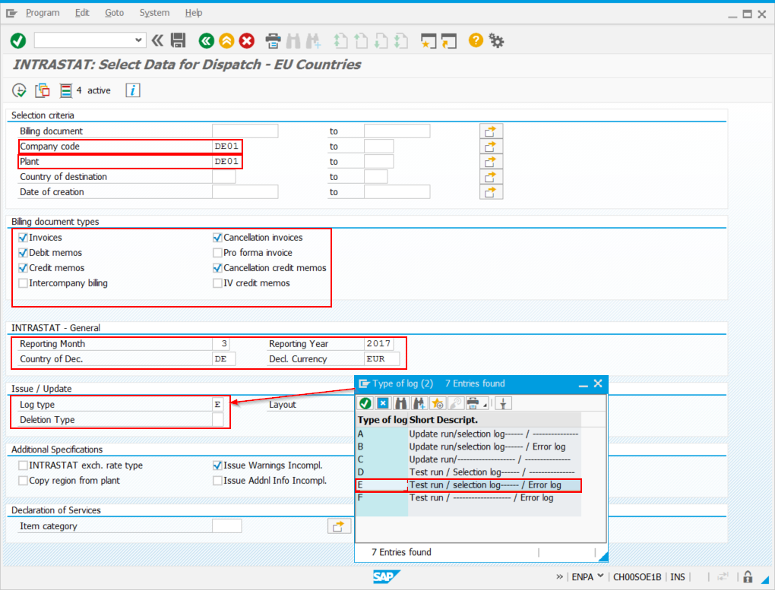This screenshot has width=775, height=590.
Task: Uncheck the Invoices checkbox
Action: pos(23,238)
